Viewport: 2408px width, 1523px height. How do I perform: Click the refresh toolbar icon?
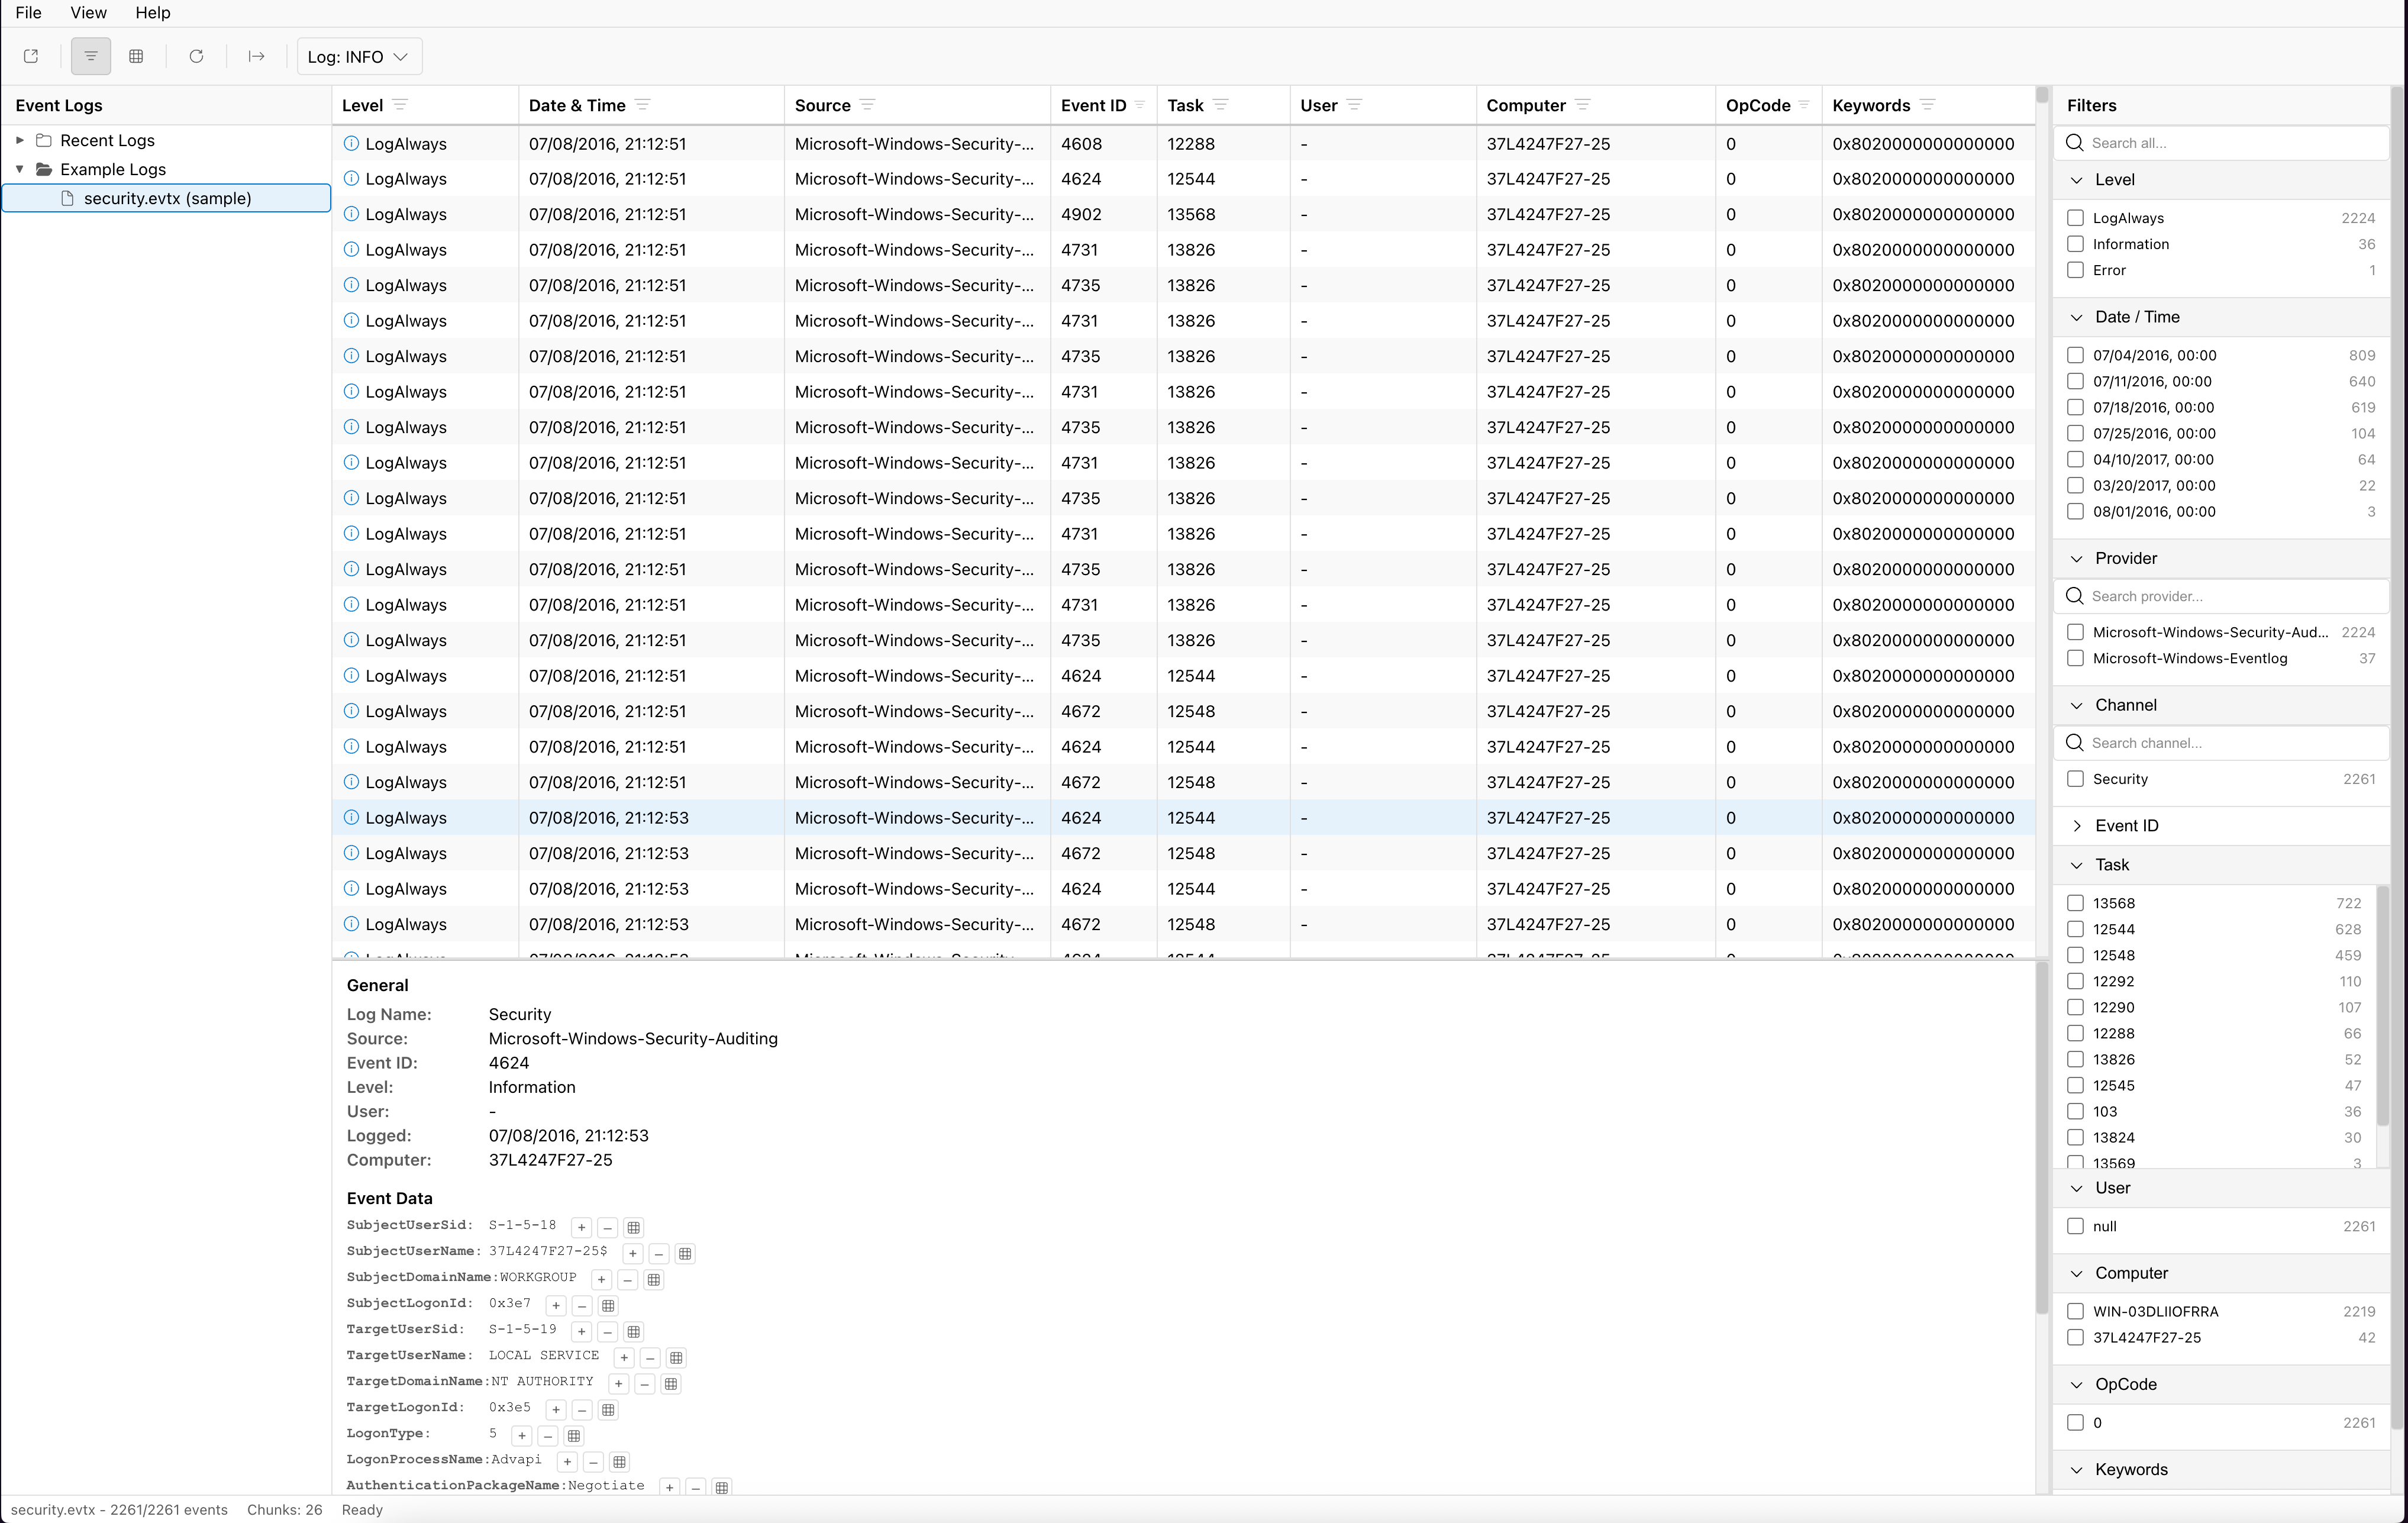pyautogui.click(x=197, y=56)
